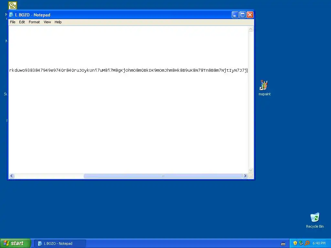Select the Recycle Bin icon
The width and height of the screenshot is (331, 248).
[315, 220]
